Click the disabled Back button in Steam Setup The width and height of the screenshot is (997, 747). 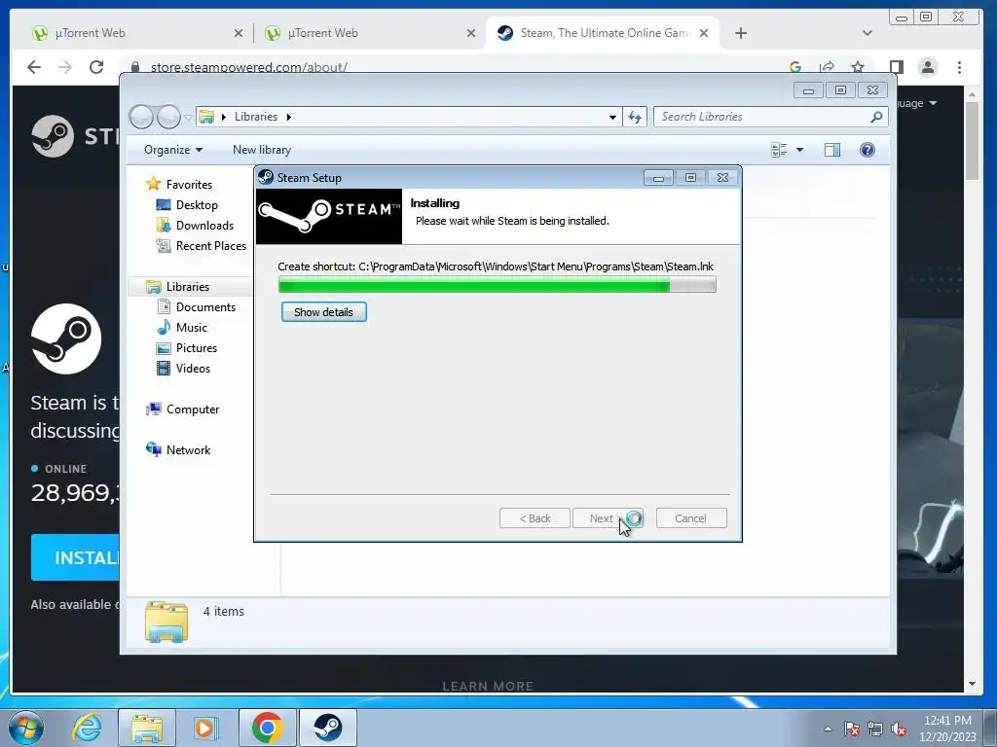(535, 518)
